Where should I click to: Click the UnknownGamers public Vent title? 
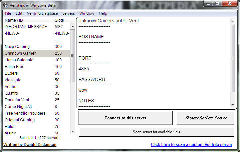108,21
